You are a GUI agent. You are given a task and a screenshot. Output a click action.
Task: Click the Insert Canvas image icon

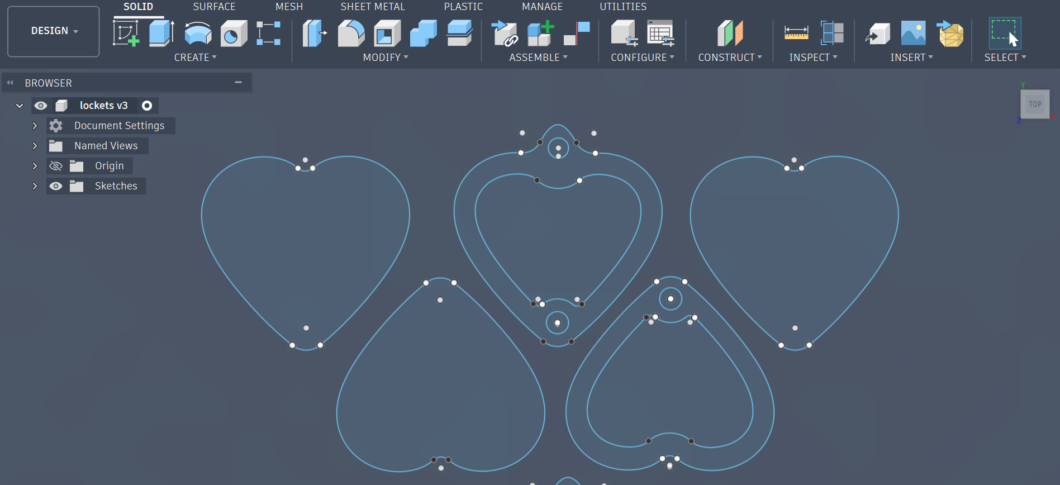tap(913, 34)
